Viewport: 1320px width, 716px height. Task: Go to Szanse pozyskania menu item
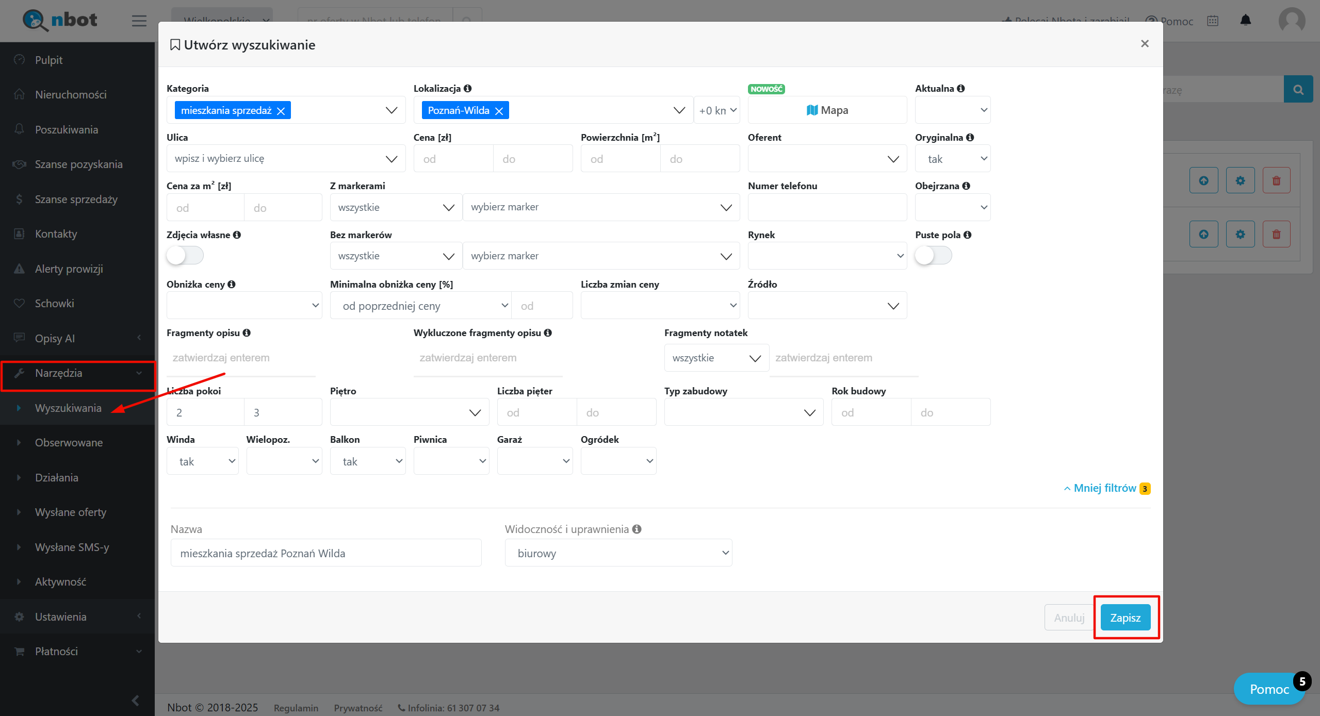coord(78,164)
